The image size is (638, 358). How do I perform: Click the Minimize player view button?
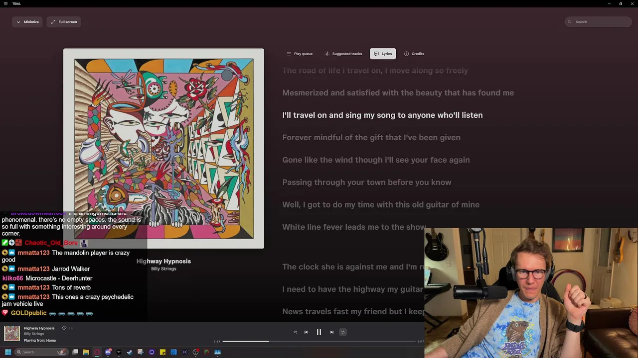(x=27, y=22)
